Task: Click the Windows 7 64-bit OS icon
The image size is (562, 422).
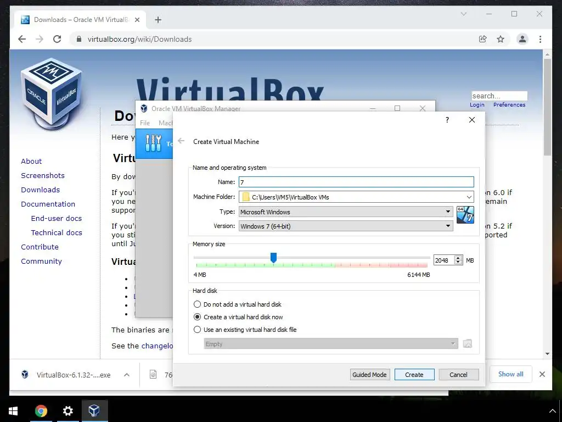Action: 465,215
